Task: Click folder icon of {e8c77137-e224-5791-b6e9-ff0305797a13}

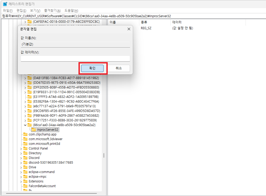Action: tap(29, 106)
